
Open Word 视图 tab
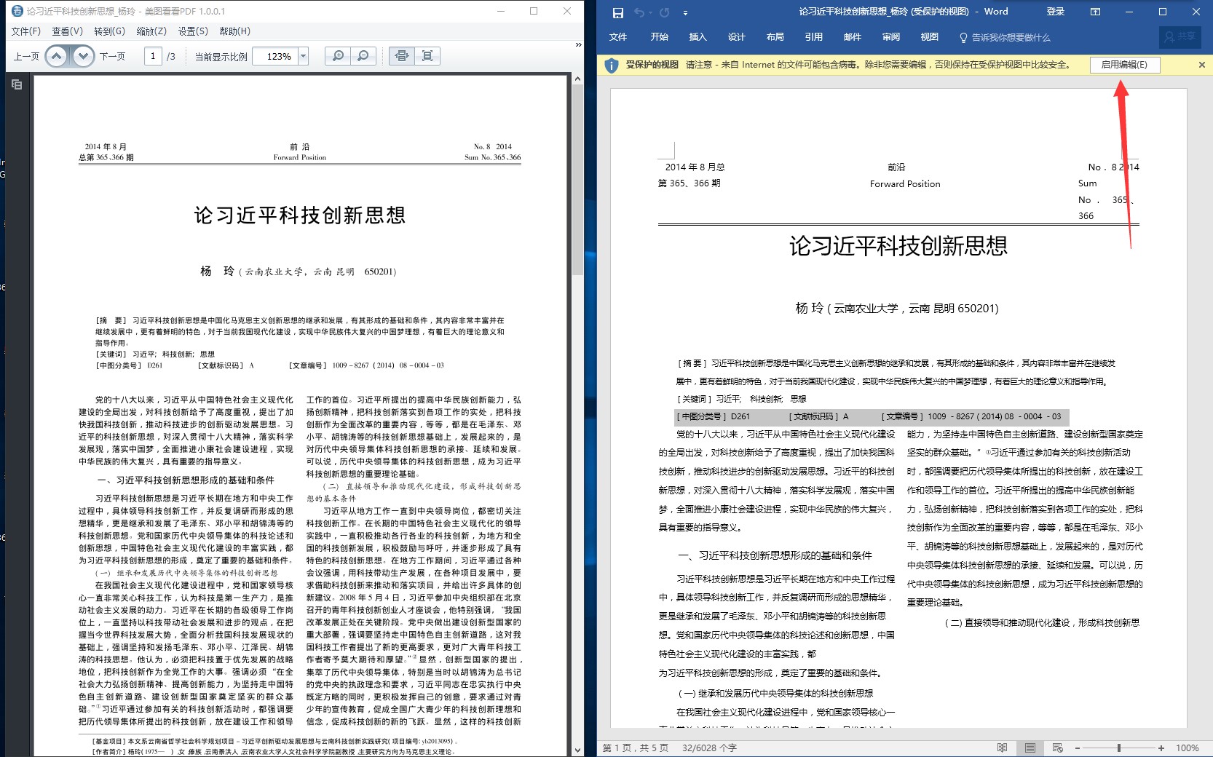930,37
